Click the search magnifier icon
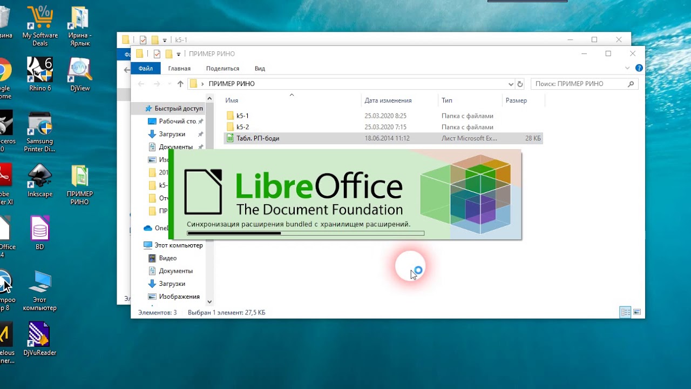Screen dimensions: 691x389 coord(631,84)
